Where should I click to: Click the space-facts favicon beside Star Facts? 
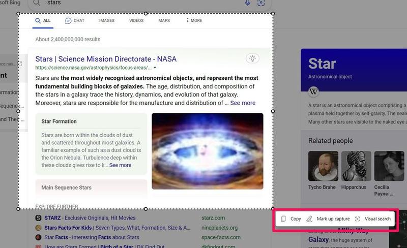pos(38,237)
